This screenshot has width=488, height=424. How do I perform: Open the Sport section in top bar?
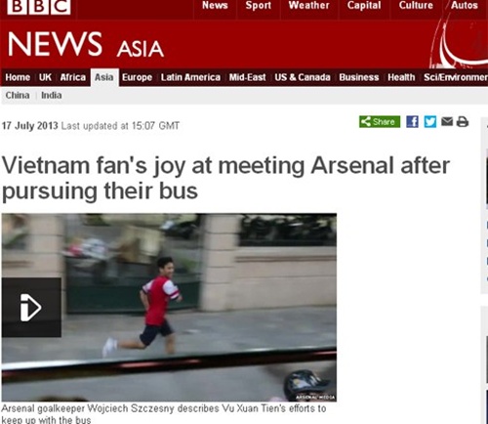click(x=259, y=6)
